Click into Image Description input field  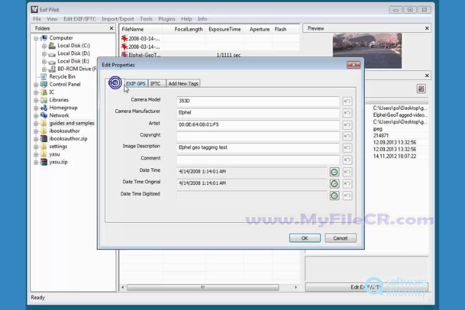(258, 147)
